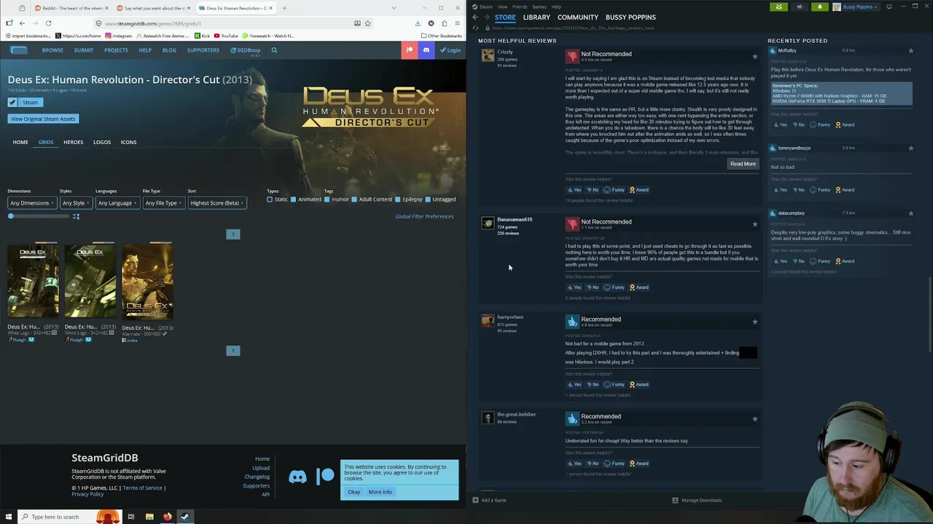
Task: Open the LIBRARY tab in Steam
Action: (x=536, y=17)
